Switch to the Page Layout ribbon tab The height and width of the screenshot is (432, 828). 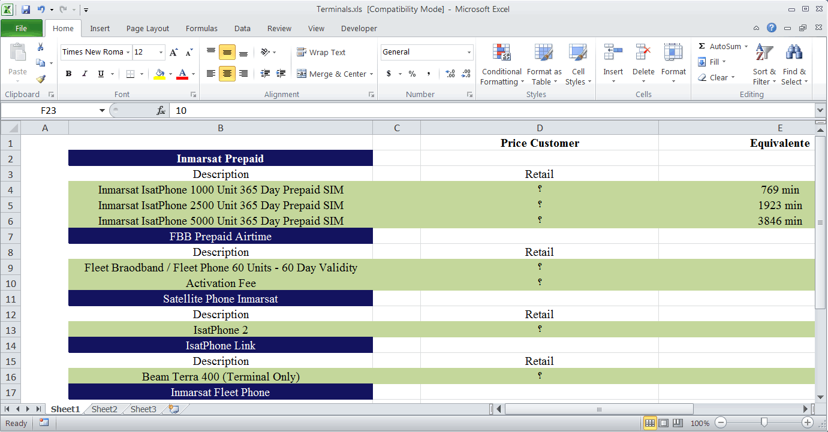pos(147,28)
